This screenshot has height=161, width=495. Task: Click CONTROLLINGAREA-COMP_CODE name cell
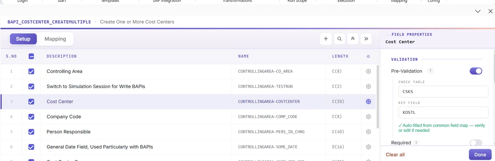(x=268, y=117)
